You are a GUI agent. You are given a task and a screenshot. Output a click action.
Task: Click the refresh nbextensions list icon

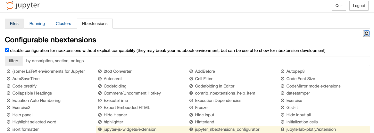tap(367, 33)
